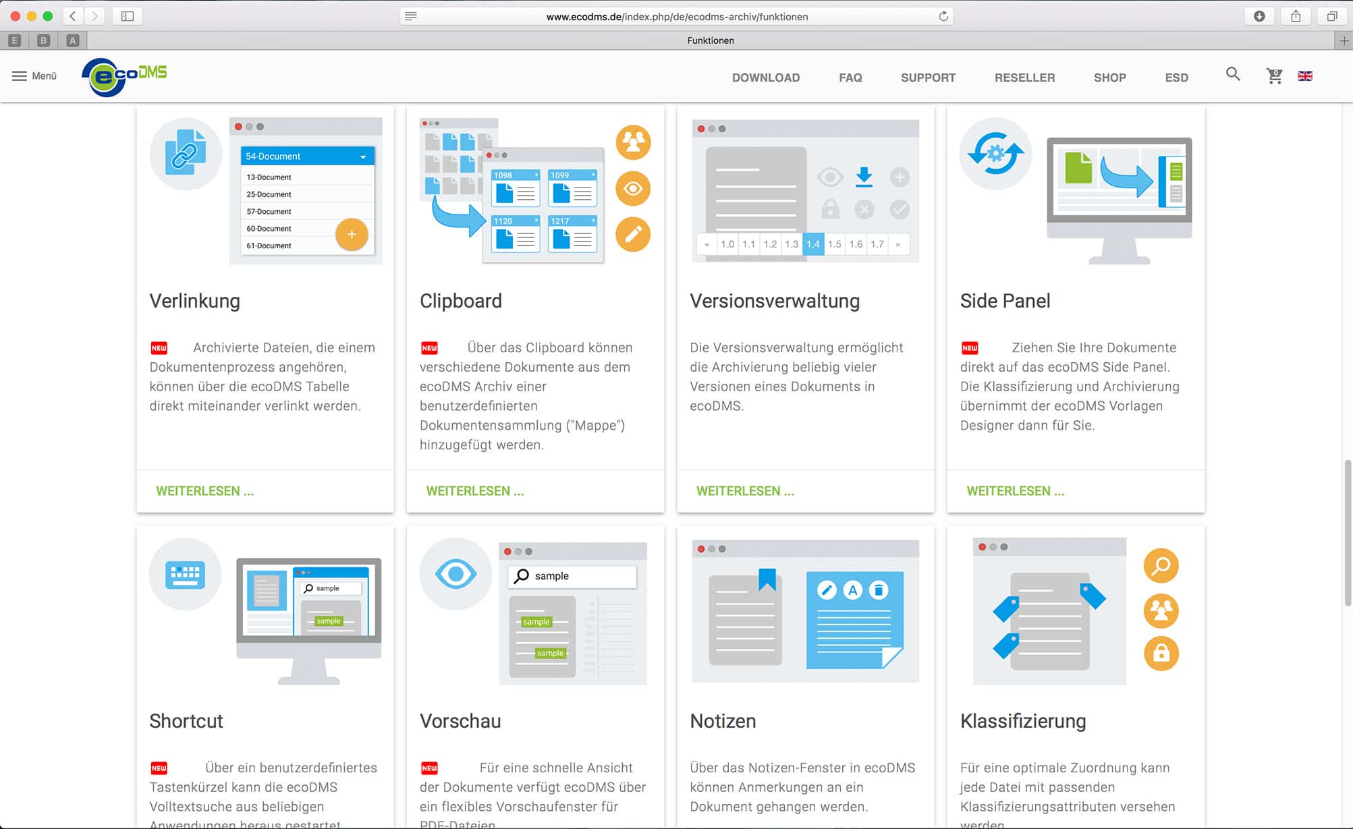
Task: Click the Shortcut keyboard icon
Action: (185, 574)
